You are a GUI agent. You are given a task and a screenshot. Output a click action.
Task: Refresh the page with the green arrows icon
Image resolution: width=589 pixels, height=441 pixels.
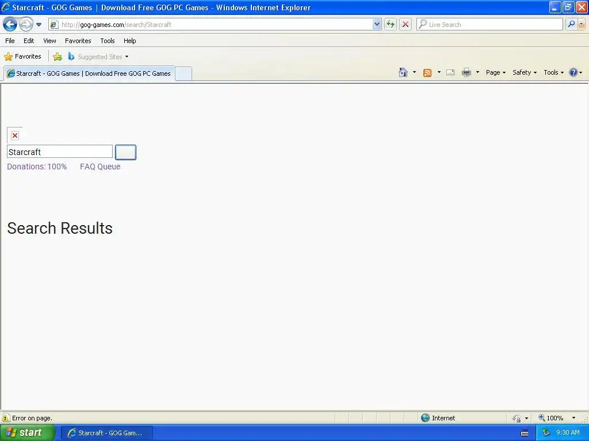[x=391, y=24]
